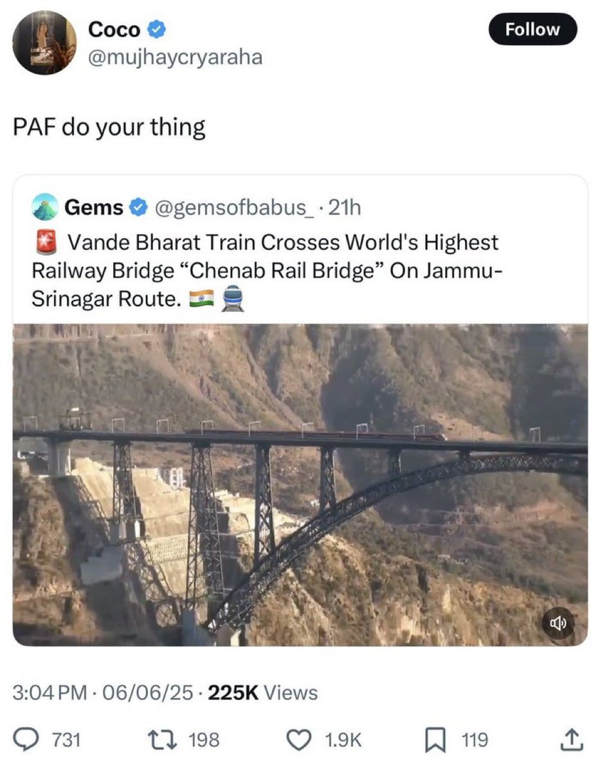Viewport: 600px width, 772px height.
Task: Click the Gems display name
Action: pyautogui.click(x=93, y=207)
